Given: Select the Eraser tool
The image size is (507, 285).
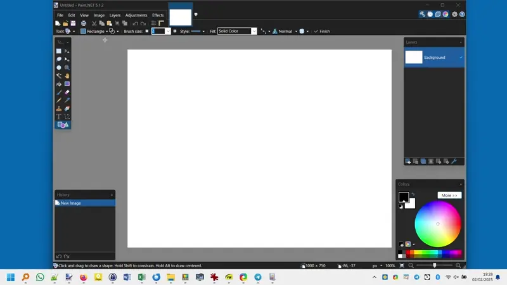Looking at the screenshot, I should (x=67, y=92).
